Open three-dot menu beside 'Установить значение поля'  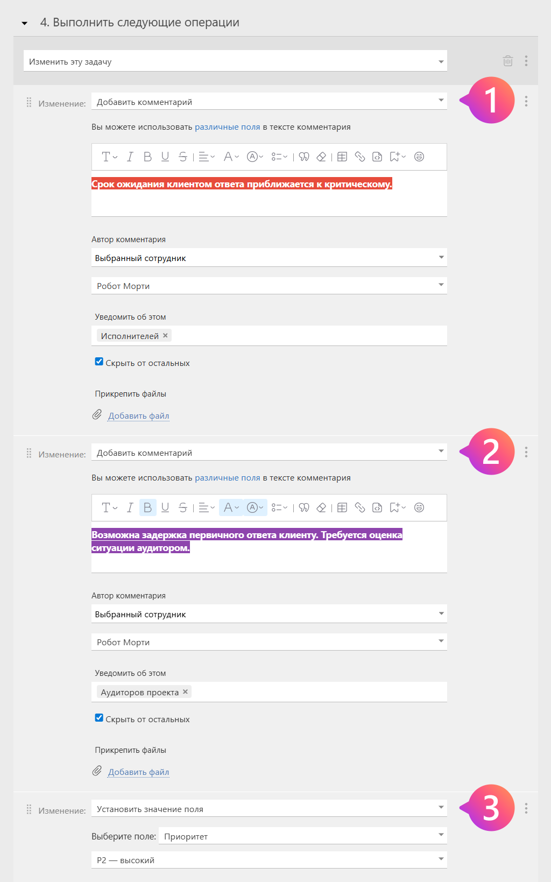pos(526,808)
